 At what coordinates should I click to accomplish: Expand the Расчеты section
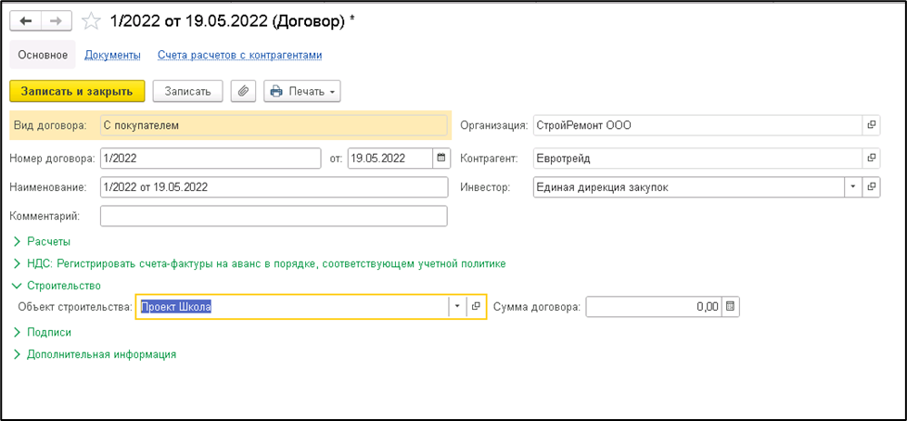coord(48,241)
